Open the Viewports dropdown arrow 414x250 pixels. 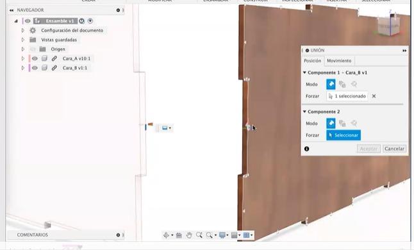(252, 235)
